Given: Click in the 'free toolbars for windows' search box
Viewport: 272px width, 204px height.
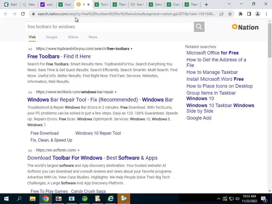Looking at the screenshot, I should tap(109, 27).
